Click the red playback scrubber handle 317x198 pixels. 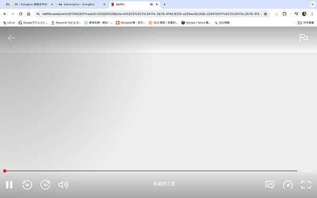[x=5, y=171]
